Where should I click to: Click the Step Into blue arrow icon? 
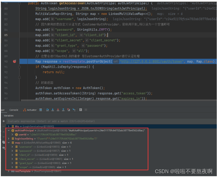pos(53,110)
